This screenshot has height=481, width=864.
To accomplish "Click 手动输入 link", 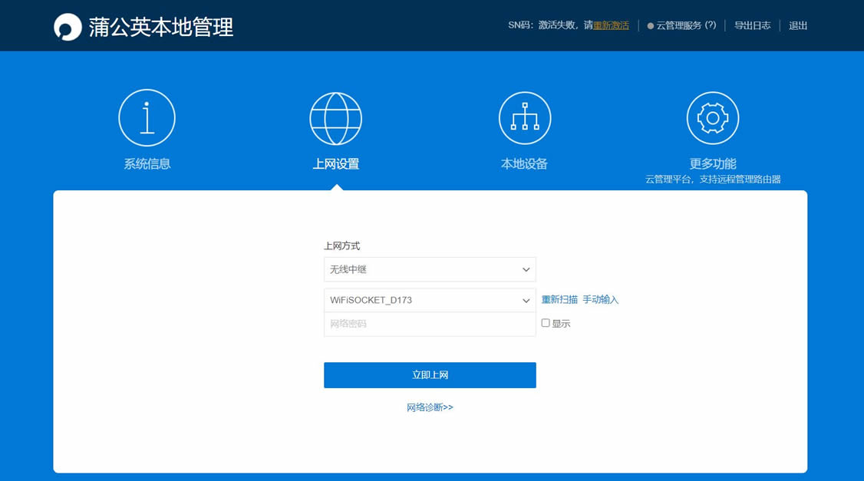I will click(601, 300).
